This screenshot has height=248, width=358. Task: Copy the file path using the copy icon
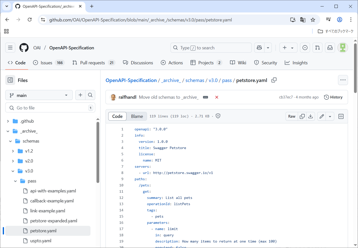[x=274, y=80]
